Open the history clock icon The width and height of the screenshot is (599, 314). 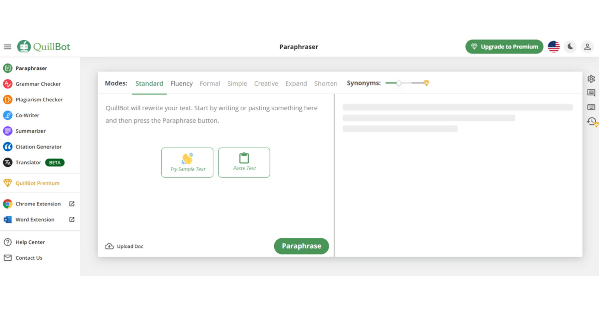tap(592, 121)
